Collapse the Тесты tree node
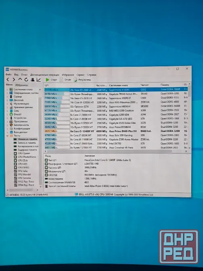203x271 pixels. click(x=7, y=135)
